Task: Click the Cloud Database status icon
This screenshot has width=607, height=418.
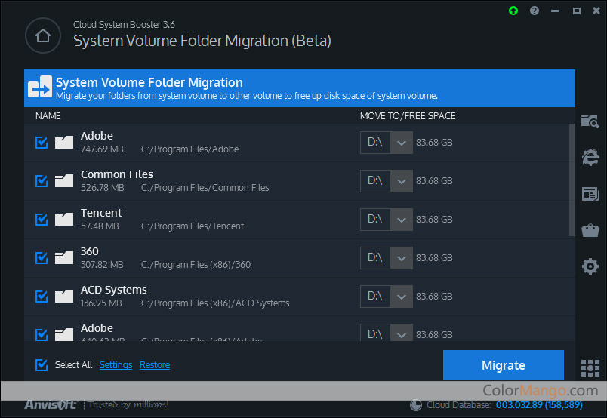Action: pyautogui.click(x=416, y=405)
